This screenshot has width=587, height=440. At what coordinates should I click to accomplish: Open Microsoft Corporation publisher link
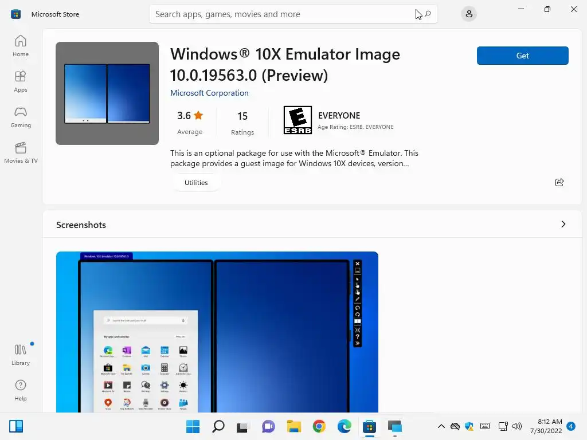[209, 93]
